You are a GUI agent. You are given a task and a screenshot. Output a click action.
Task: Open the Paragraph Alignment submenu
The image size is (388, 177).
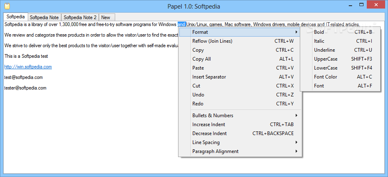pos(239,151)
